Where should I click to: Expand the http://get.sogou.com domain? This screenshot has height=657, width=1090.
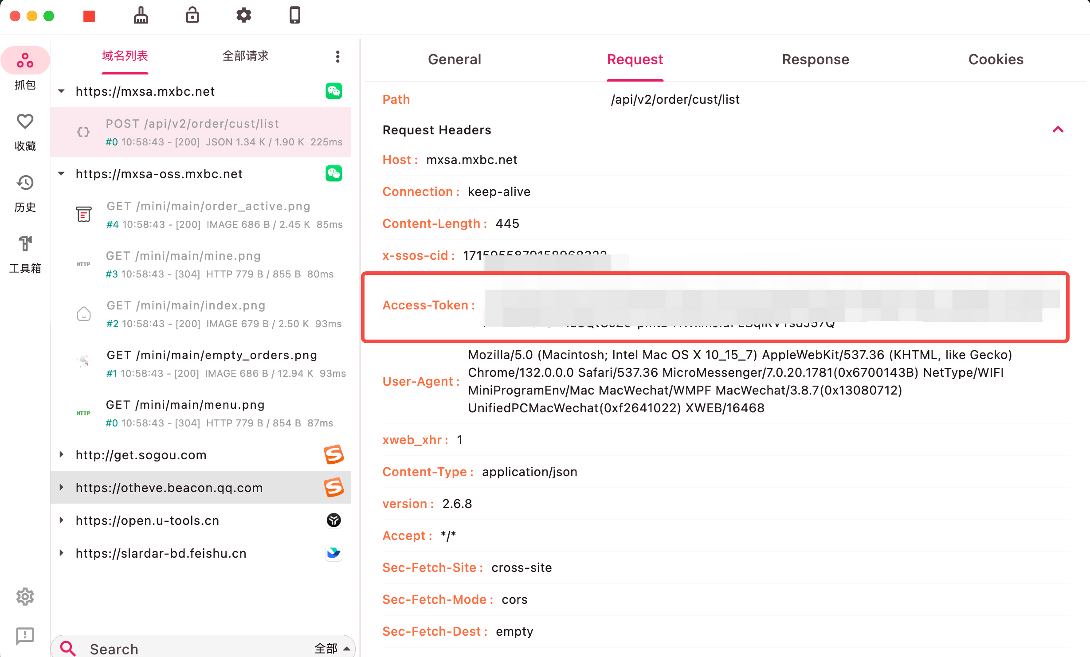point(62,455)
